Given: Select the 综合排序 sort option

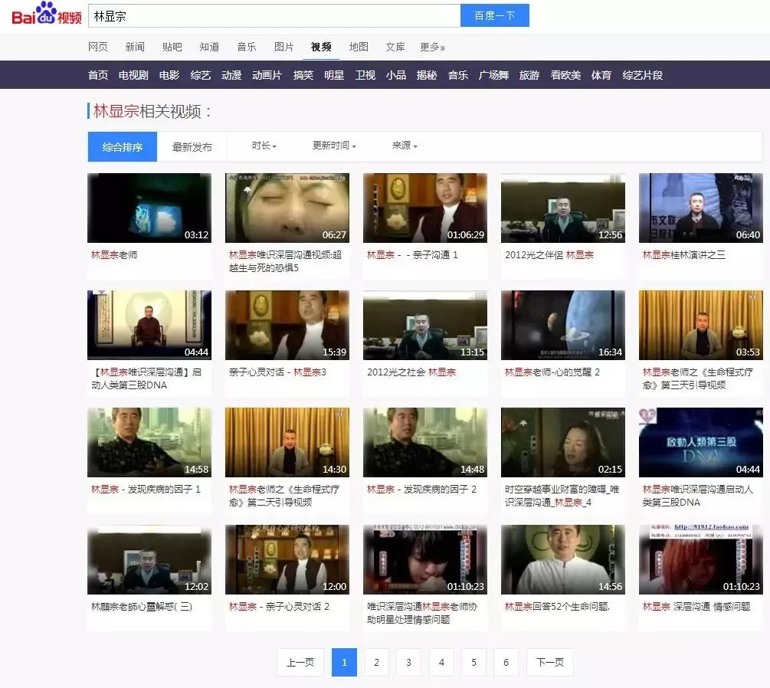Looking at the screenshot, I should (x=122, y=146).
